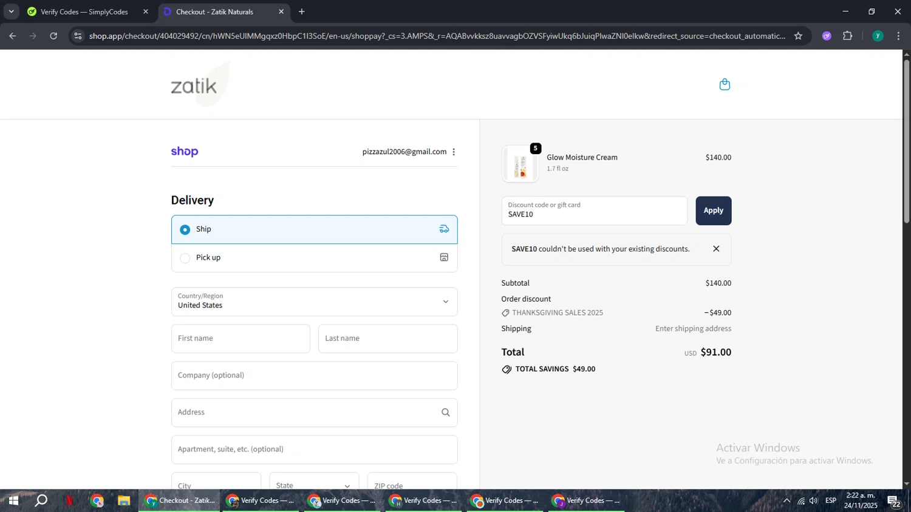Click the First name field

coord(241,339)
